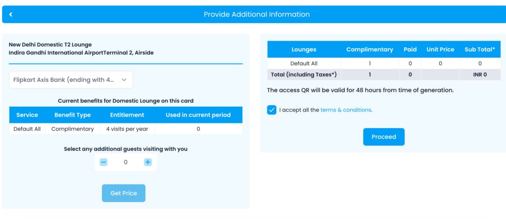Click the Provide Additional Information title
506x219 pixels.
pyautogui.click(x=256, y=14)
